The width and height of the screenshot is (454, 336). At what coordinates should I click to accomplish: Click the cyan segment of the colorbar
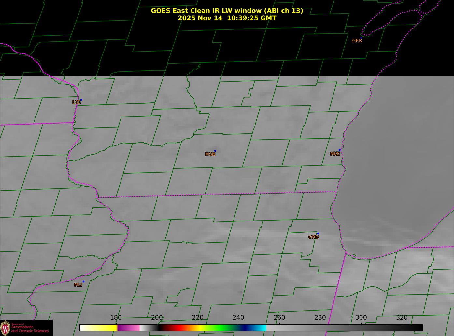[261, 328]
